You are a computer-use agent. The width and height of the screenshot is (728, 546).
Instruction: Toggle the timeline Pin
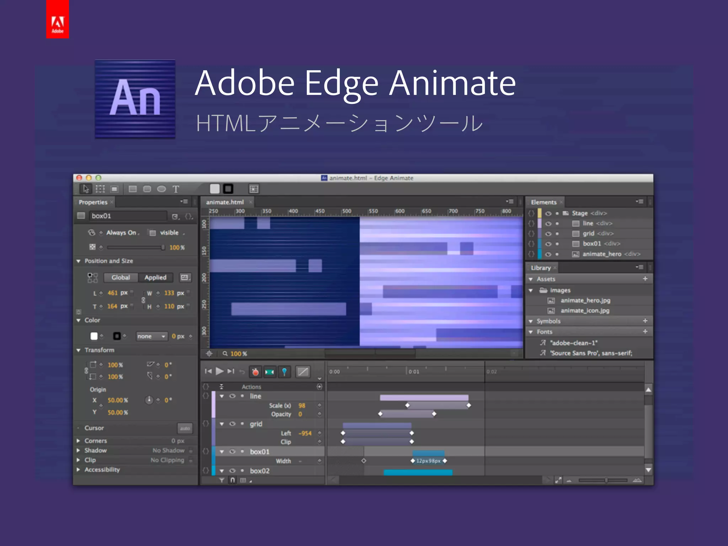(x=284, y=372)
